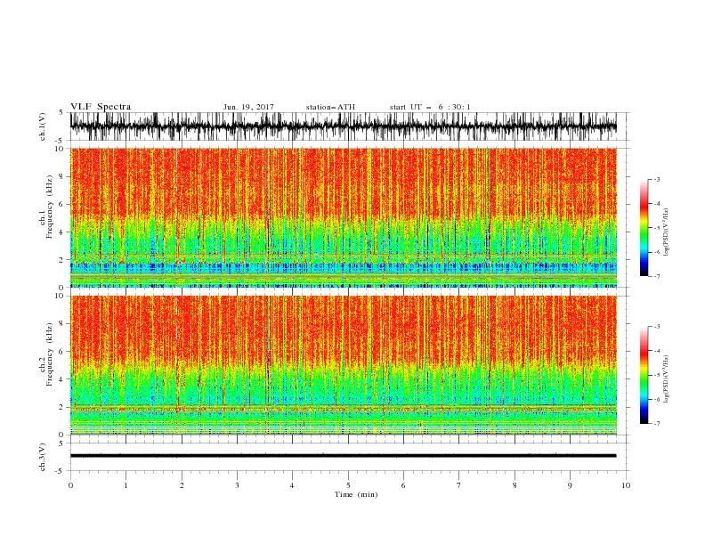Click the "ch.3(V)" axis label
The height and width of the screenshot is (545, 705).
[x=43, y=457]
